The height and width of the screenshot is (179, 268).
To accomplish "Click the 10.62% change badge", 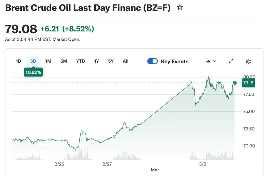I will click(x=33, y=72).
